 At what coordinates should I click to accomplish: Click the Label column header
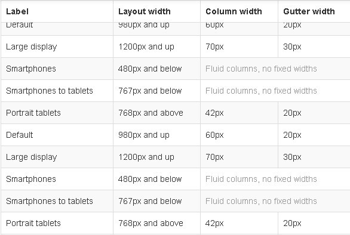pyautogui.click(x=17, y=11)
